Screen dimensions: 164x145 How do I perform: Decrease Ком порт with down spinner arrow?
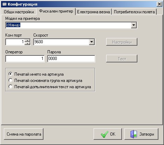point(27,43)
